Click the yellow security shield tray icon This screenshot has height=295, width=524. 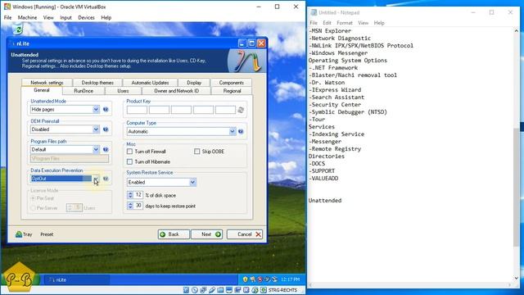246,279
